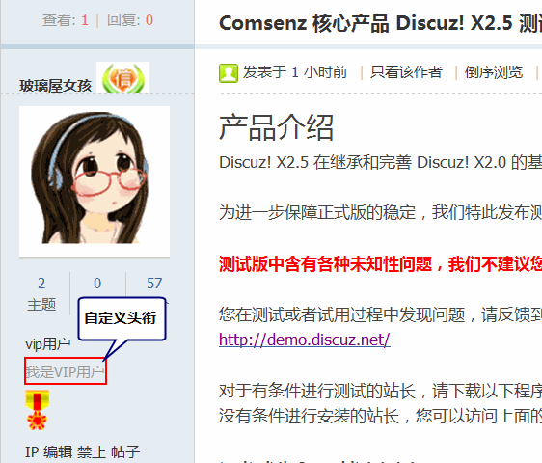Screen dimensions: 542x463
Task: Click the 编辑 admin link
Action: tap(58, 452)
